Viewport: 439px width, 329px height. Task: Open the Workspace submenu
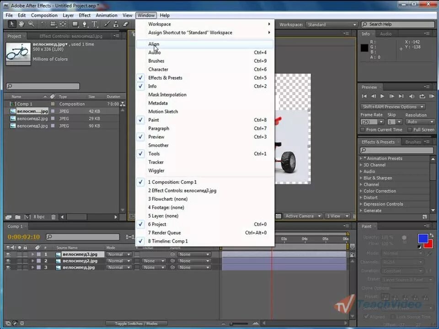(x=204, y=24)
